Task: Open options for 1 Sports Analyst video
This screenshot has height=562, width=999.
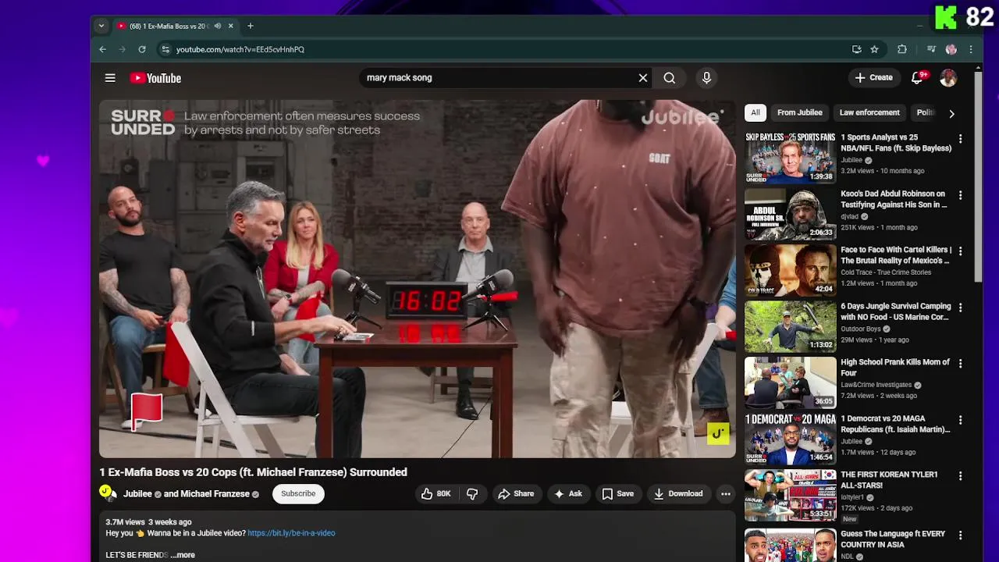Action: click(x=961, y=139)
